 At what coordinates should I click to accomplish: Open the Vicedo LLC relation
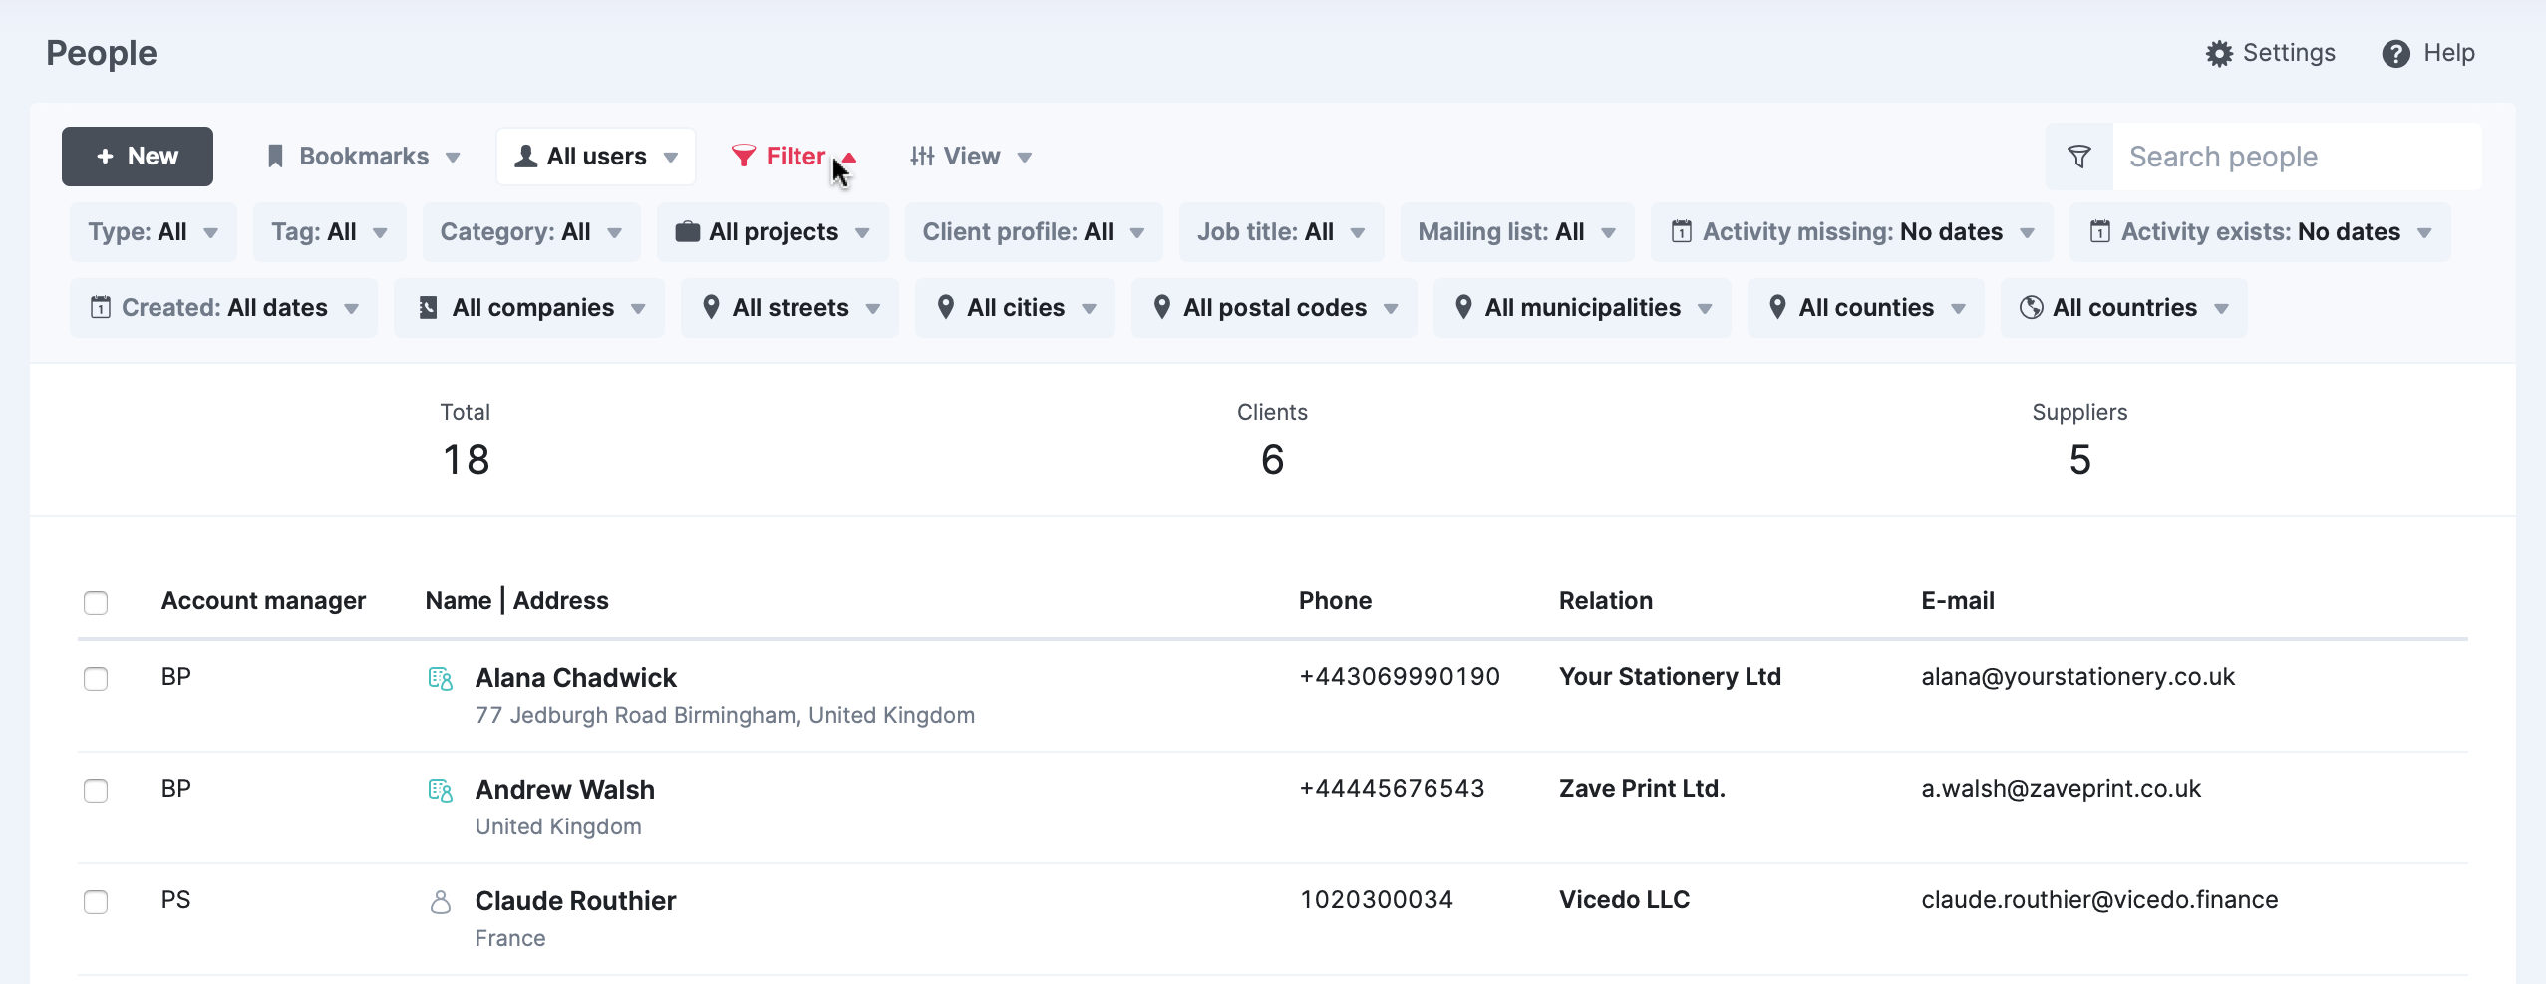1624,900
